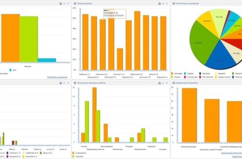Click help icon of Привлечение пациентов panel

tap(173, 83)
